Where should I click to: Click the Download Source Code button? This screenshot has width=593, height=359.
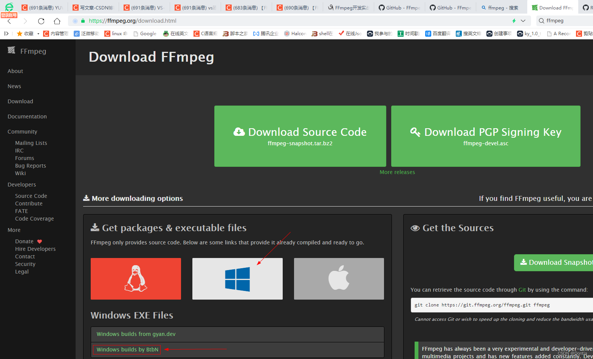click(300, 136)
